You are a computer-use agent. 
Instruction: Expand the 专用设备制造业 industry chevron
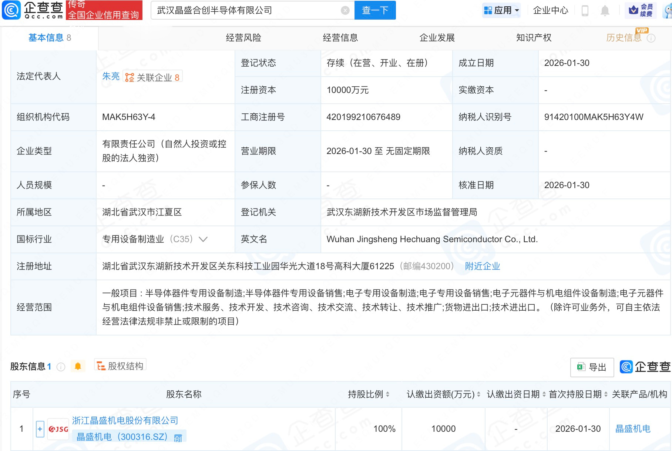(203, 239)
